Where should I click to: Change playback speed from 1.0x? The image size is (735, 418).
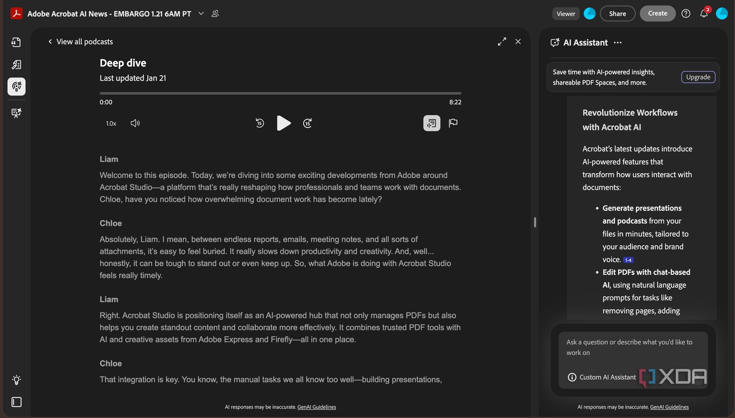[x=110, y=123]
